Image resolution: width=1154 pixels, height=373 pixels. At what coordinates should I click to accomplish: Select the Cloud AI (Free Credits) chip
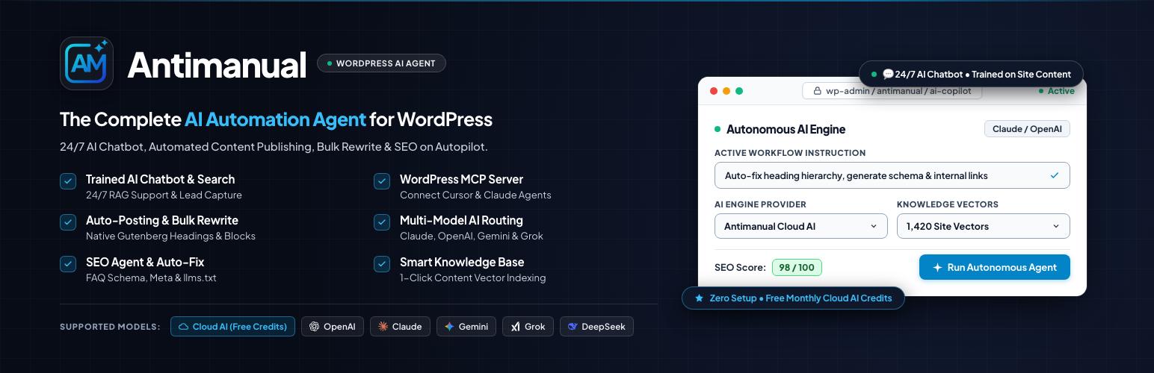point(232,327)
